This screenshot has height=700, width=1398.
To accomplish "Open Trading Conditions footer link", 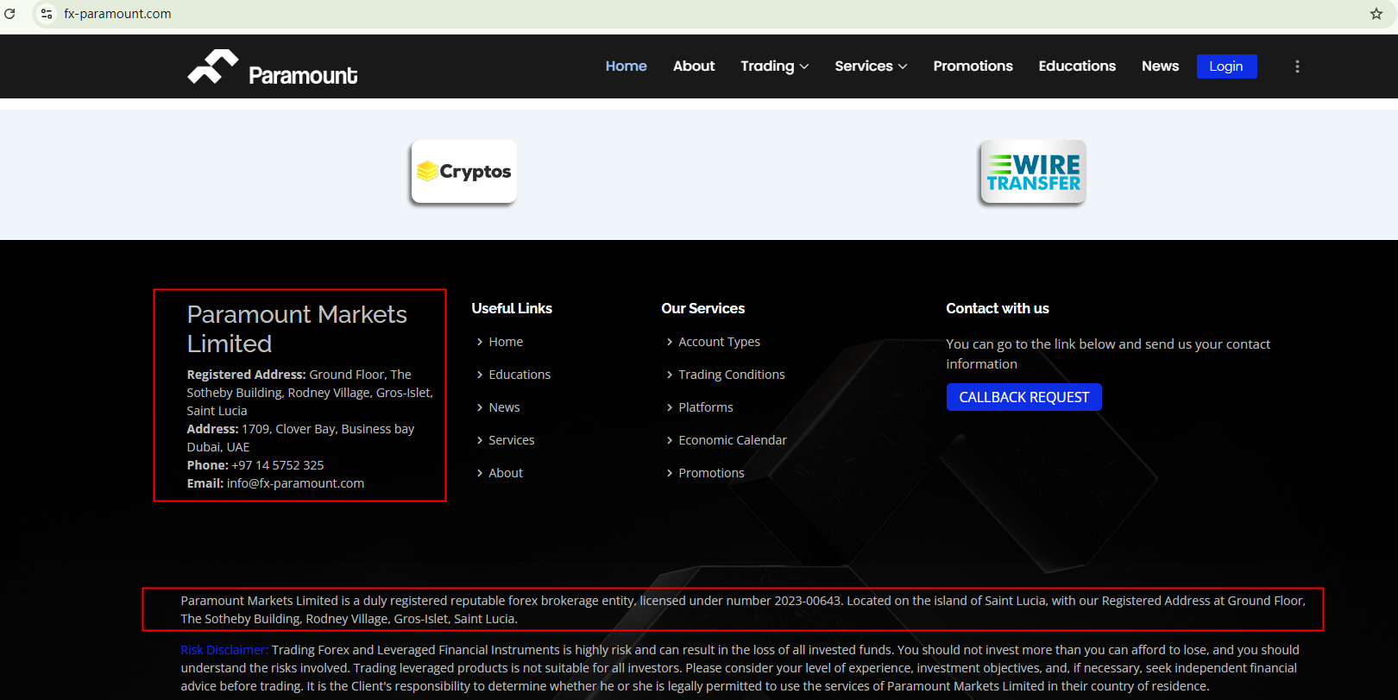I will click(x=731, y=375).
